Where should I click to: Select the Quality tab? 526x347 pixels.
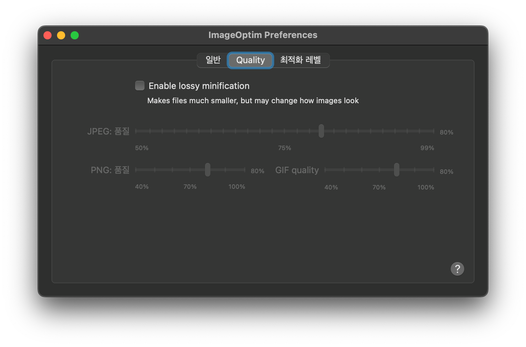click(250, 60)
